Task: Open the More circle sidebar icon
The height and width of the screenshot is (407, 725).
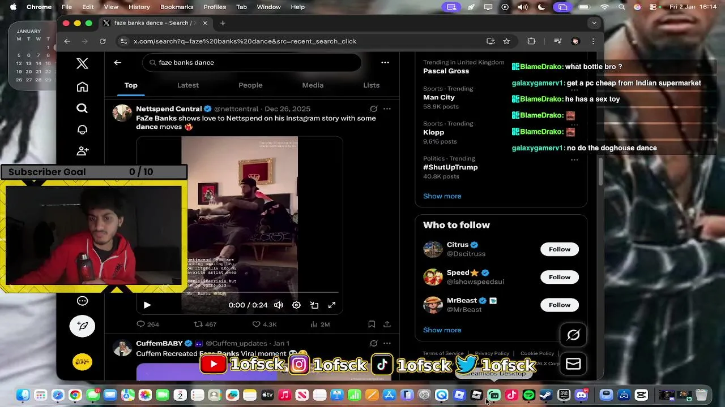Action: pos(82,301)
